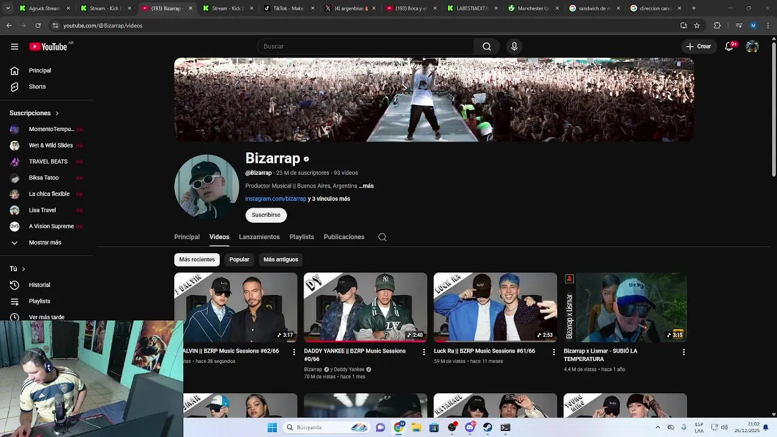
Task: Select the Popular filter chip
Action: click(239, 260)
